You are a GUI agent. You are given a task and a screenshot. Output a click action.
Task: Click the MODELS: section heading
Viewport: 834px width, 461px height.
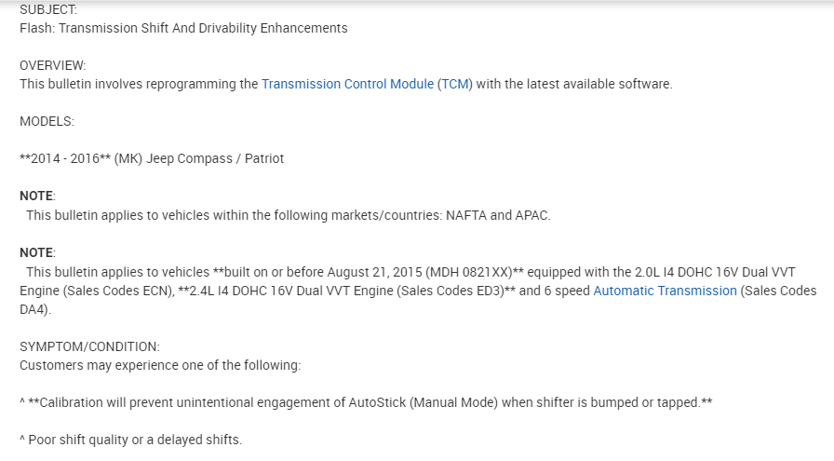47,121
